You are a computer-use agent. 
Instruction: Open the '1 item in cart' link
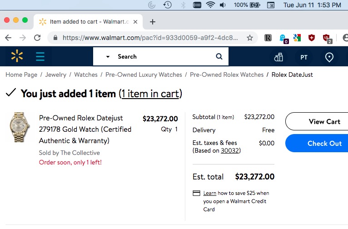[150, 94]
